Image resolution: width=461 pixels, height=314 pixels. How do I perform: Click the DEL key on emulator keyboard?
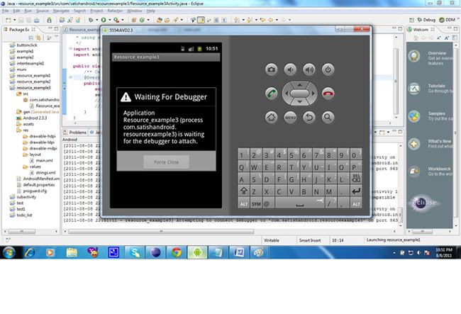[x=356, y=179]
